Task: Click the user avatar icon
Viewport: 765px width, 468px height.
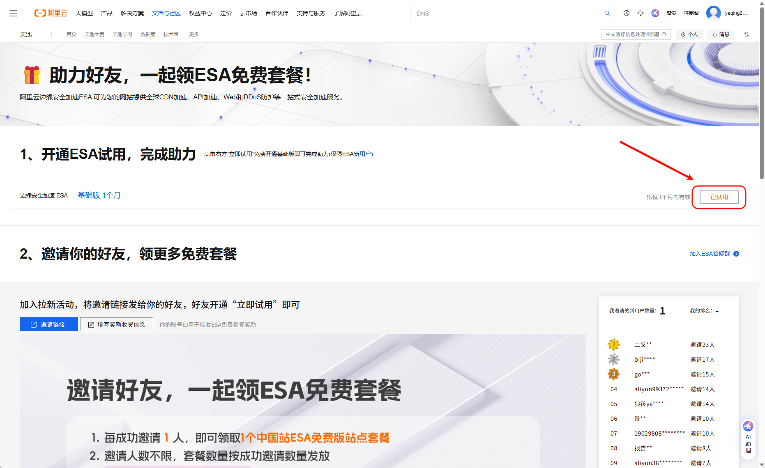Action: (714, 13)
